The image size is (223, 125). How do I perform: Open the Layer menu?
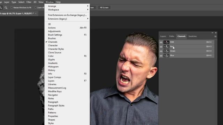click(x=7, y=2)
